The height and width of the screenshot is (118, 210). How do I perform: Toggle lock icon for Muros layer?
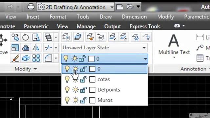click(x=84, y=100)
